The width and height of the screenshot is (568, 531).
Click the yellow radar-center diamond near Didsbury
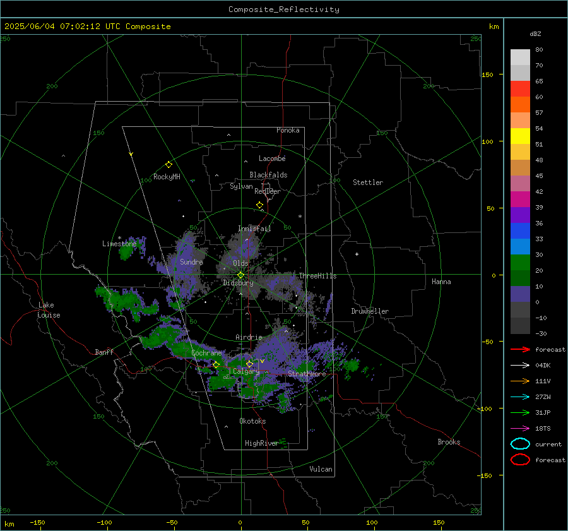click(x=240, y=275)
